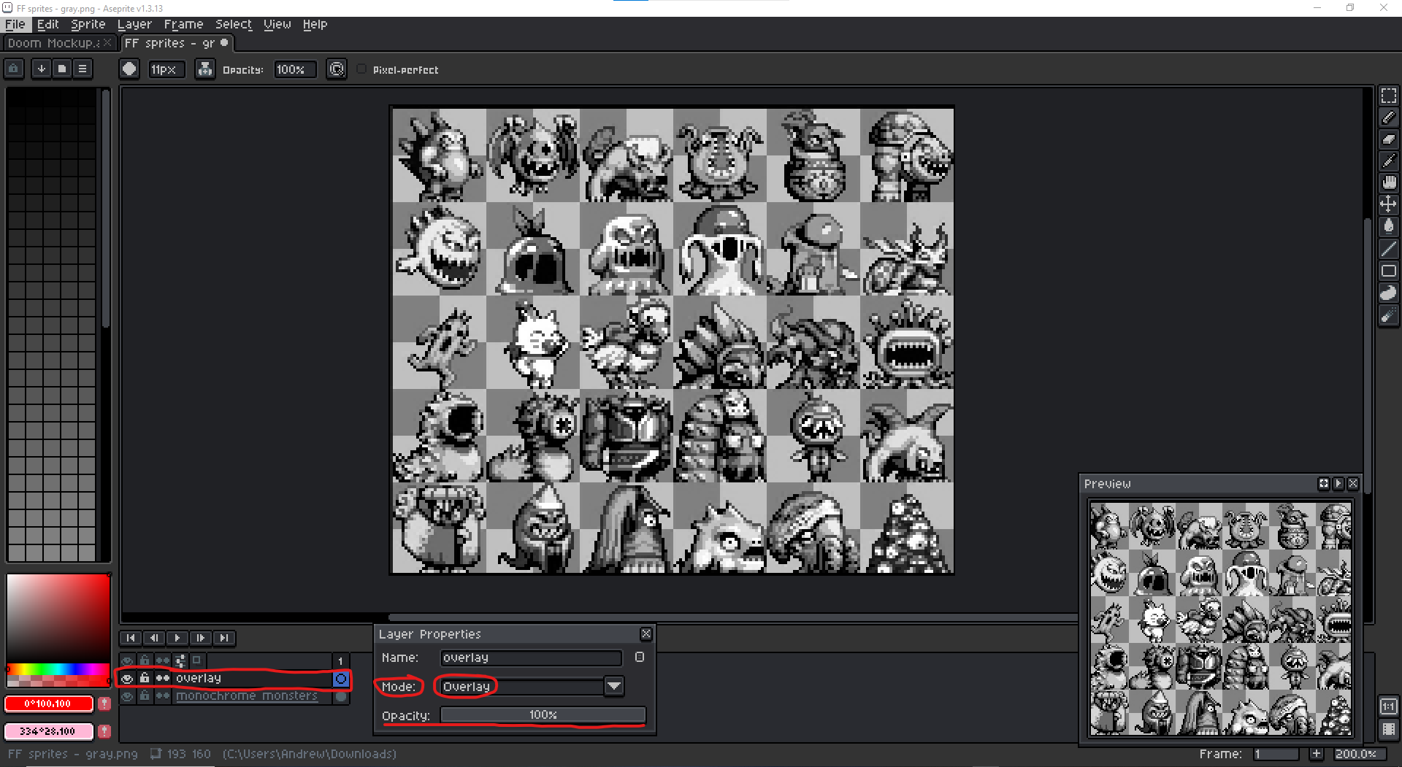
Task: Click the 1:1 zoom icon
Action: 1388,706
